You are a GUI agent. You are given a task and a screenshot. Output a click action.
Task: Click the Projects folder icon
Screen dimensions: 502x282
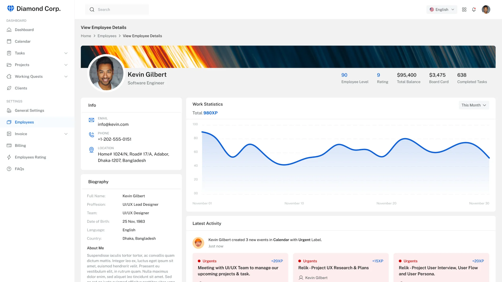point(9,65)
